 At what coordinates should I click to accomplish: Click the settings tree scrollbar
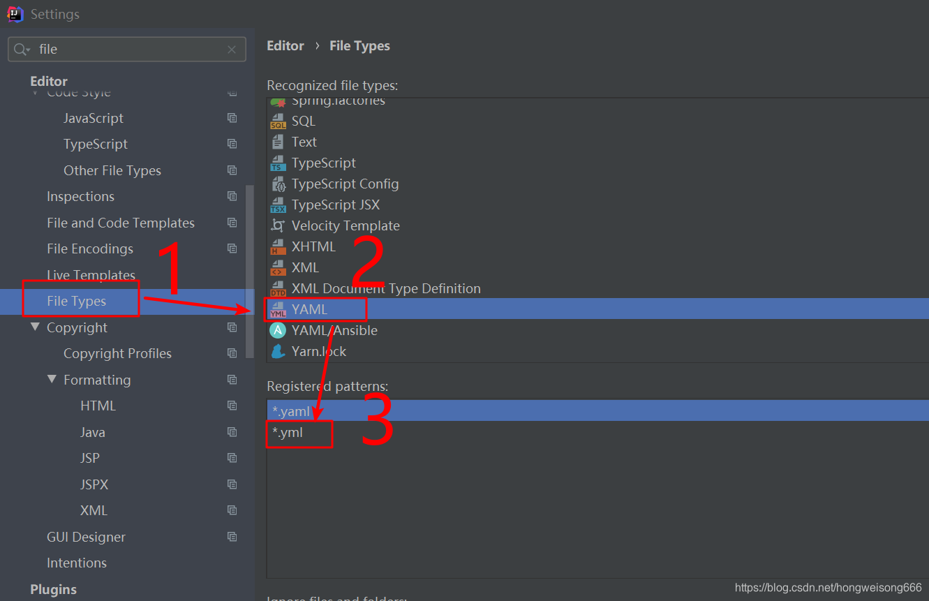(251, 272)
